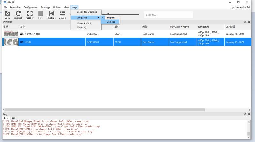
Task: Expand the Language submenu
Action: click(x=86, y=18)
